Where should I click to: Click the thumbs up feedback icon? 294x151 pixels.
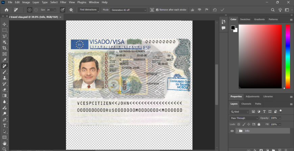tap(192, 10)
